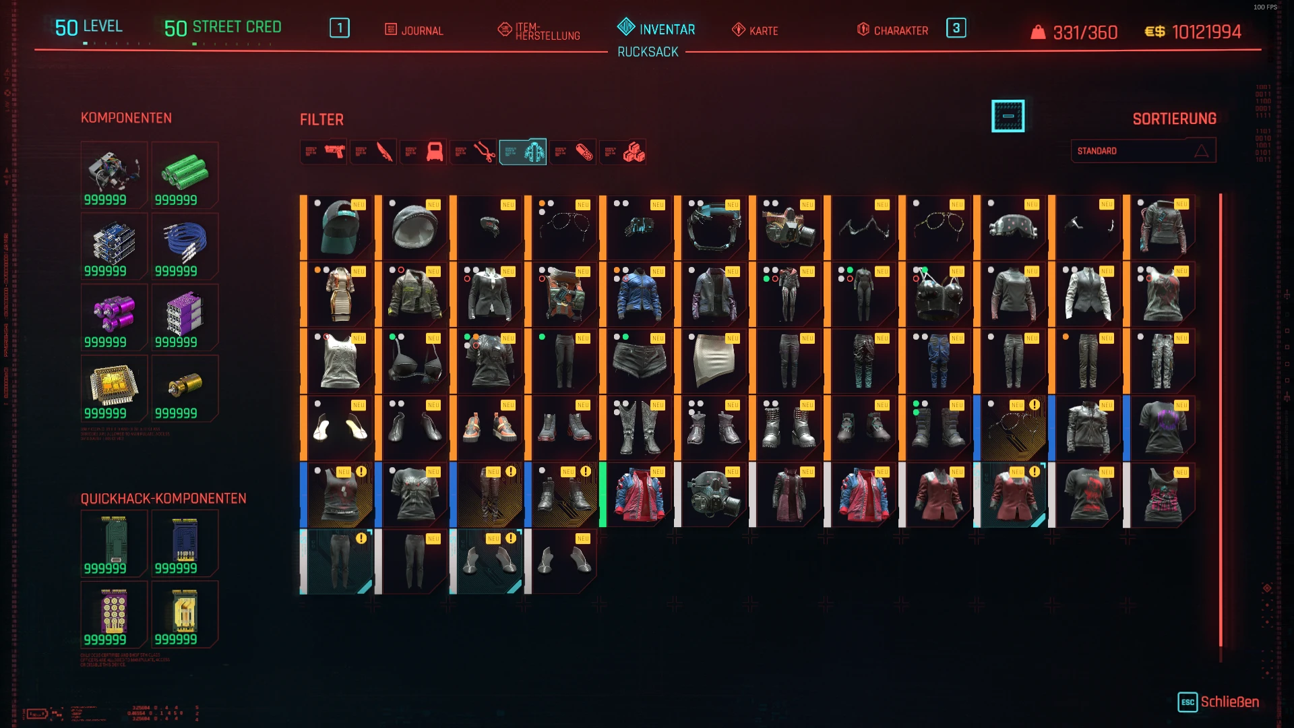This screenshot has width=1294, height=728.
Task: Toggle the clothing jacket filter
Action: tap(523, 152)
